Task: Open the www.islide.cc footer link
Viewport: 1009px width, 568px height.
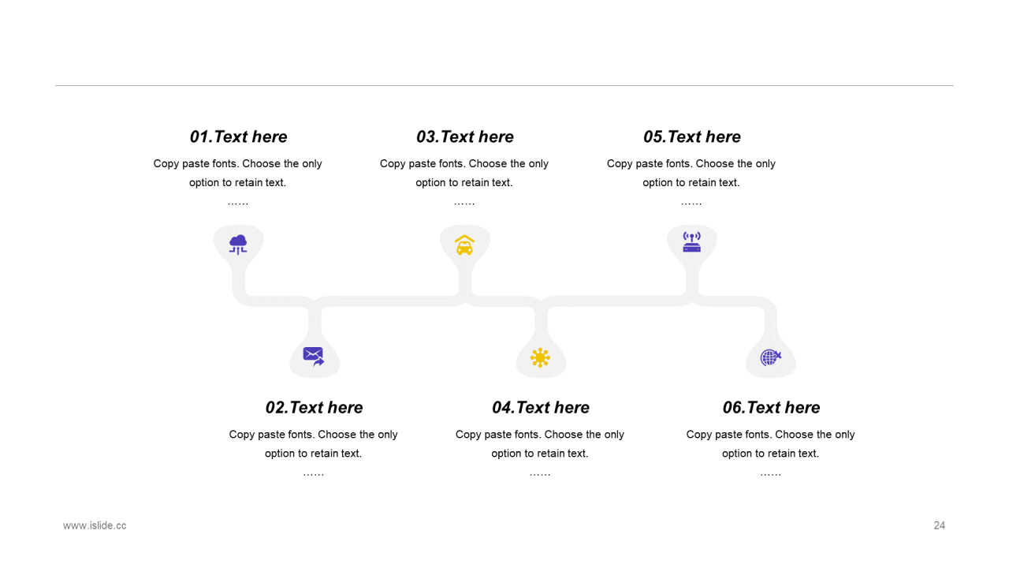Action: (x=95, y=525)
